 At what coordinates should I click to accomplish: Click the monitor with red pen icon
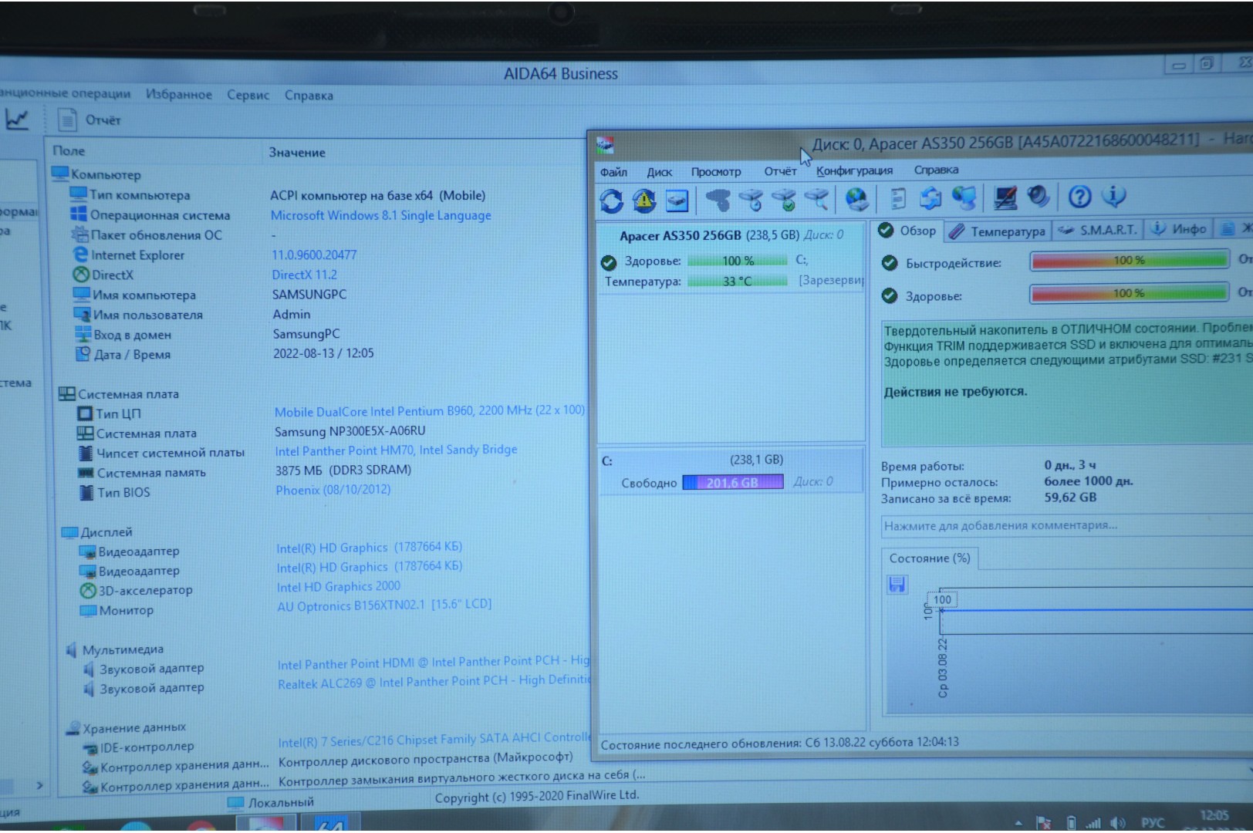click(x=1005, y=197)
